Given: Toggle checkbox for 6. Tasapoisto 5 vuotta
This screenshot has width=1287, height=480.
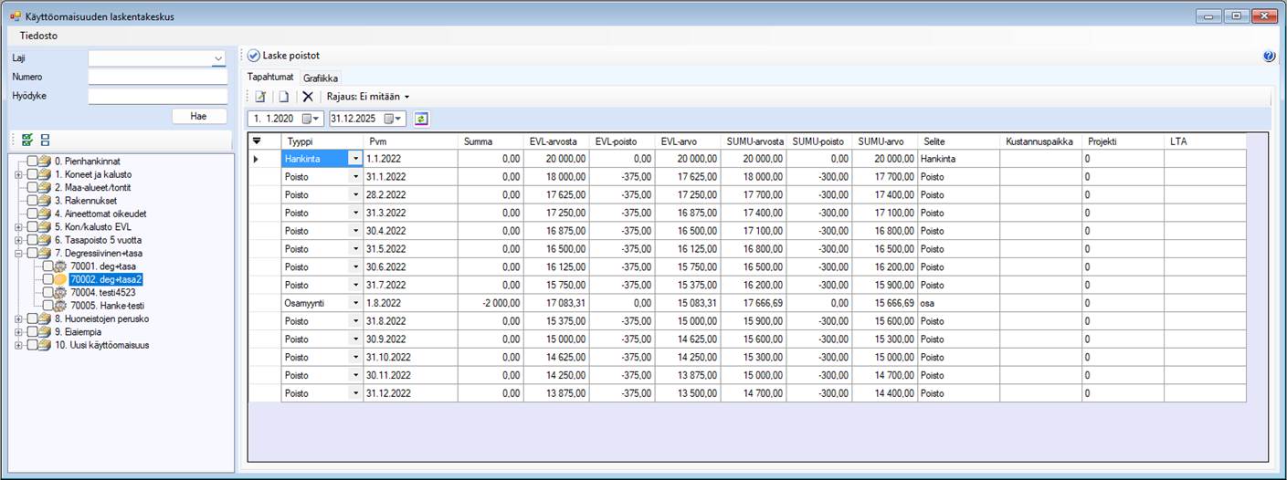Looking at the screenshot, I should pos(33,240).
